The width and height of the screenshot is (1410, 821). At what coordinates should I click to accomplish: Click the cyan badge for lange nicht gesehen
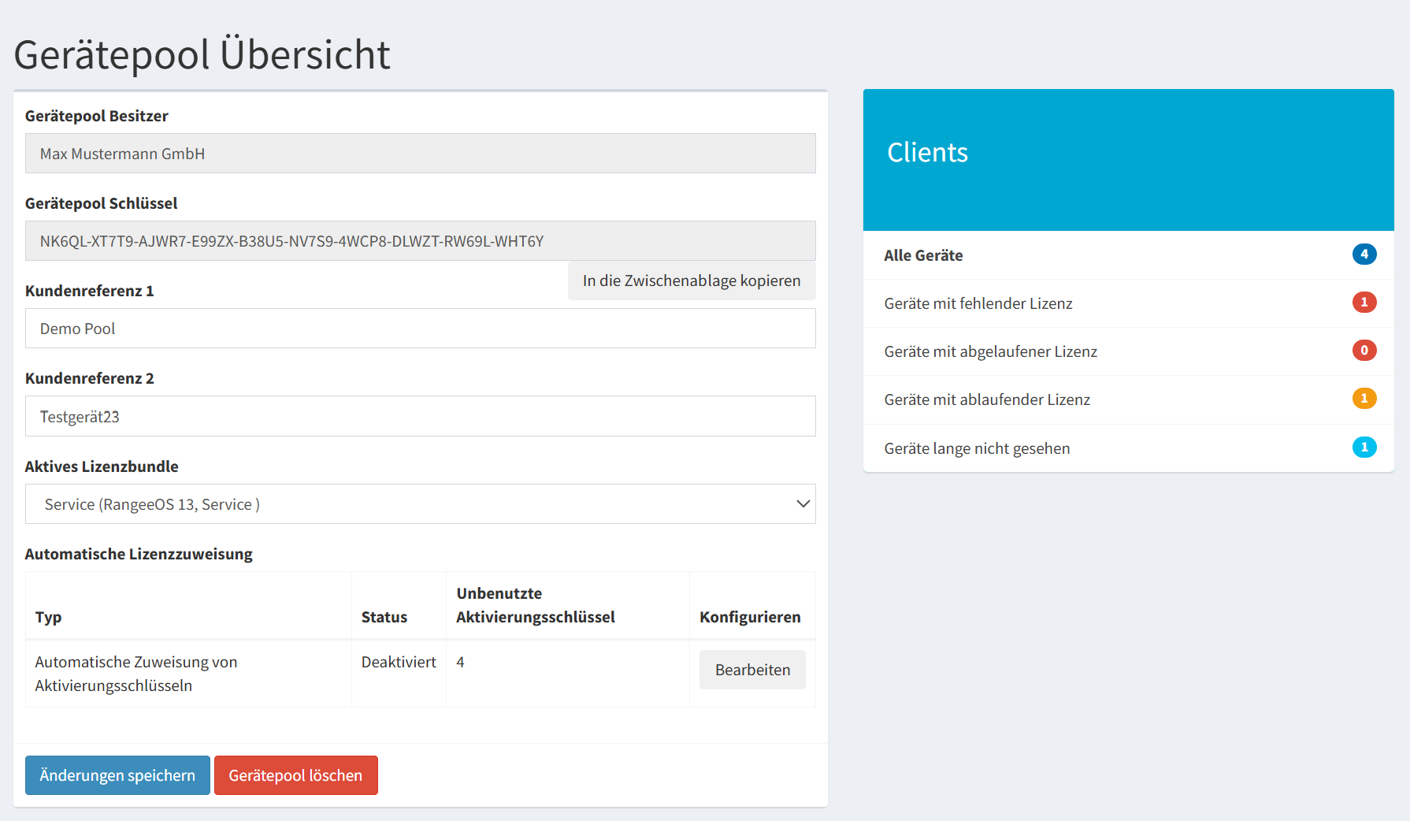[1364, 448]
